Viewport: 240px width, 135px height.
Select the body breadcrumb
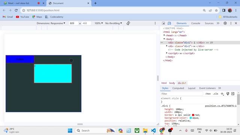click(172, 83)
